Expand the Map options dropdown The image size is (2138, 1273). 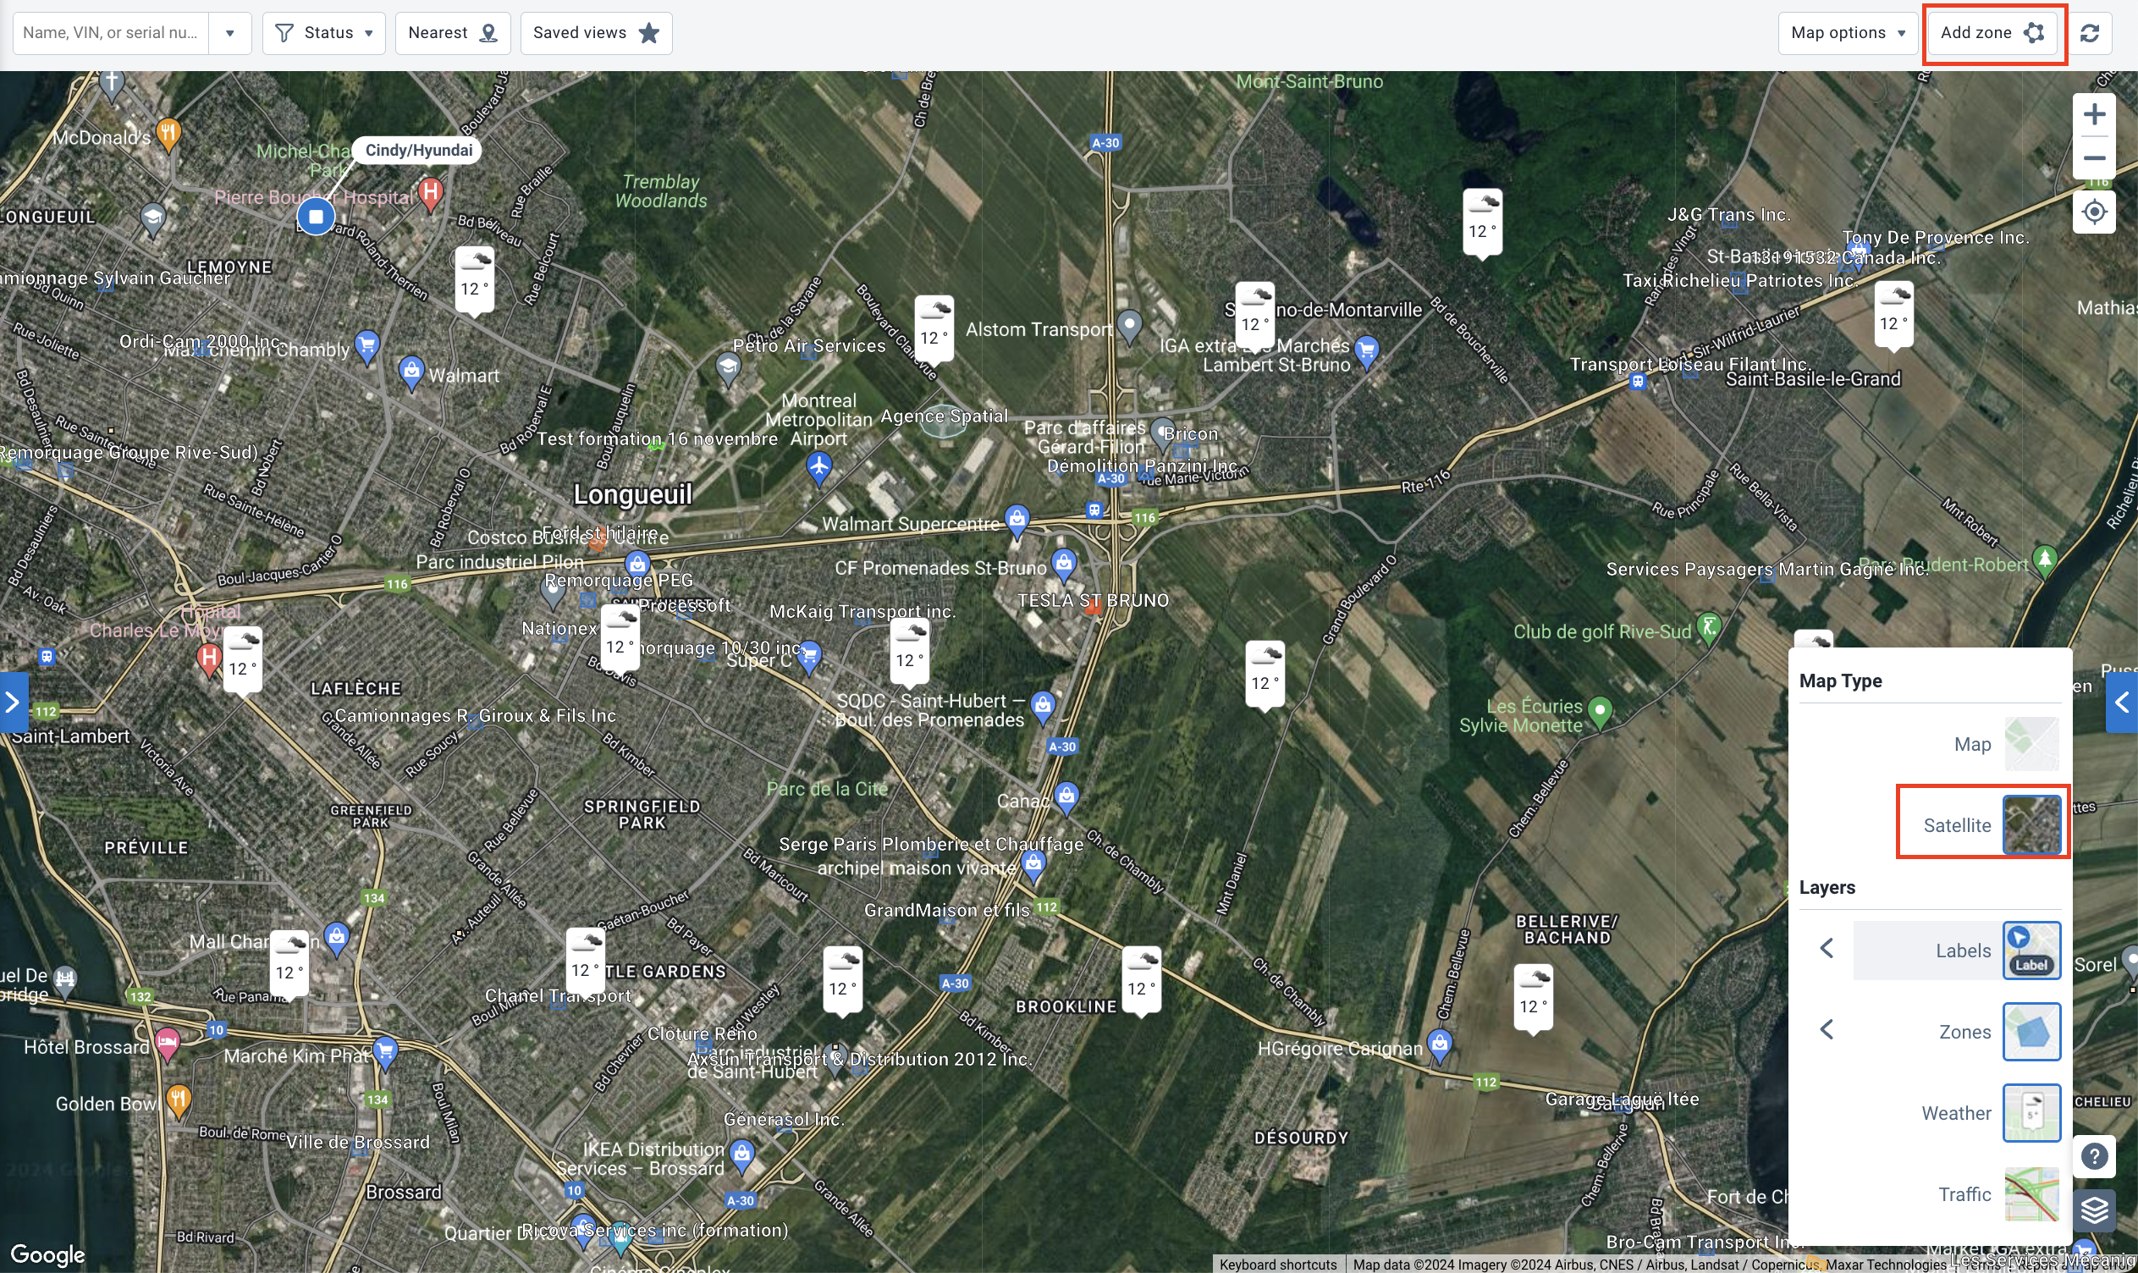pos(1848,33)
